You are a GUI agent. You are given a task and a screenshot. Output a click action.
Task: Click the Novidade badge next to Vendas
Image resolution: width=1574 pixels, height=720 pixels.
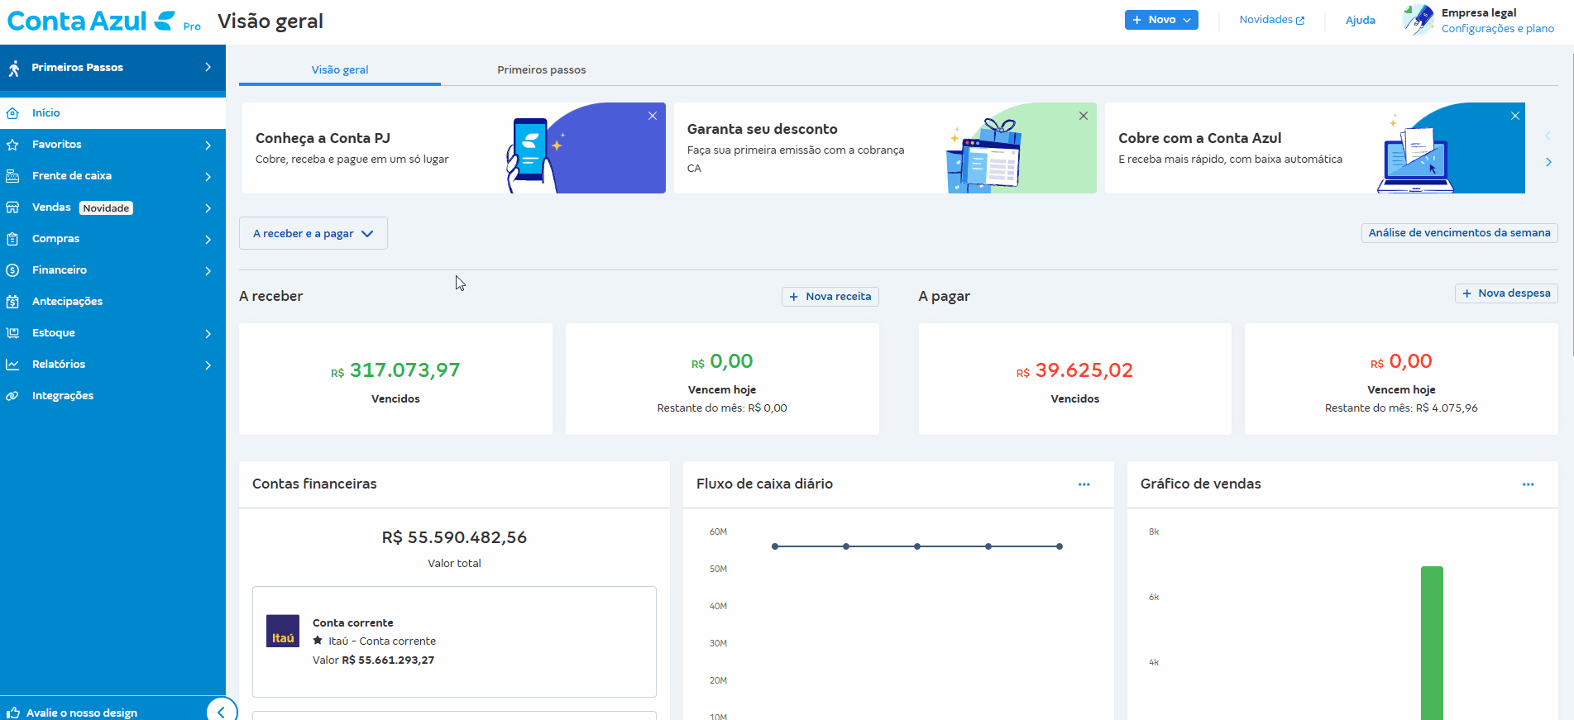pos(106,208)
